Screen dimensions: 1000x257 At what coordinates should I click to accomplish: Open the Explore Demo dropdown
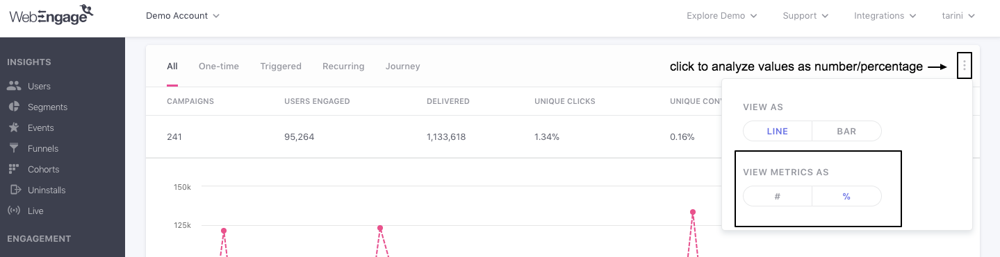click(x=721, y=15)
